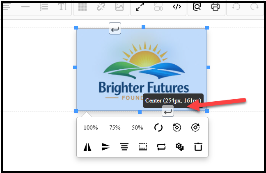The height and width of the screenshot is (173, 266).
Task: Click the horizontal rule toolbar icon
Action: [x=25, y=7]
